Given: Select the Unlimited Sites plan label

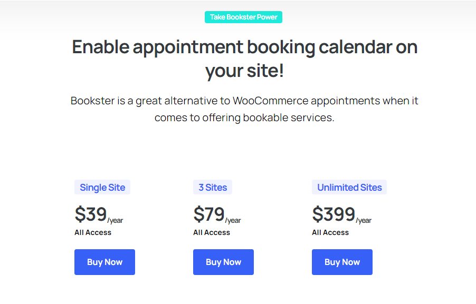Looking at the screenshot, I should click(349, 188).
